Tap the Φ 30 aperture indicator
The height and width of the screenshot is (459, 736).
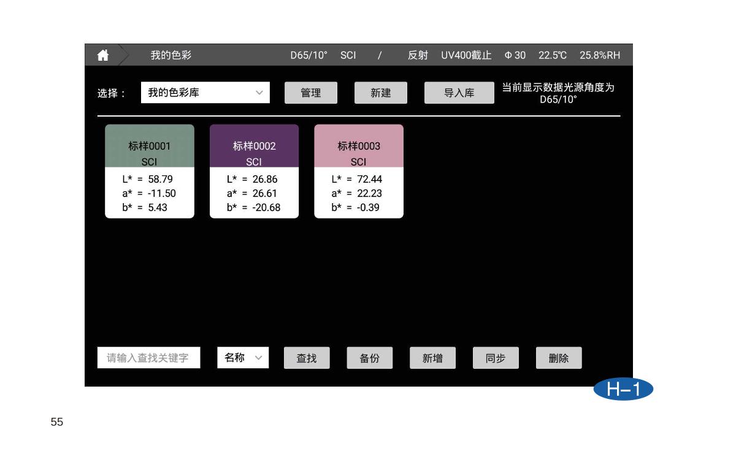coord(515,55)
